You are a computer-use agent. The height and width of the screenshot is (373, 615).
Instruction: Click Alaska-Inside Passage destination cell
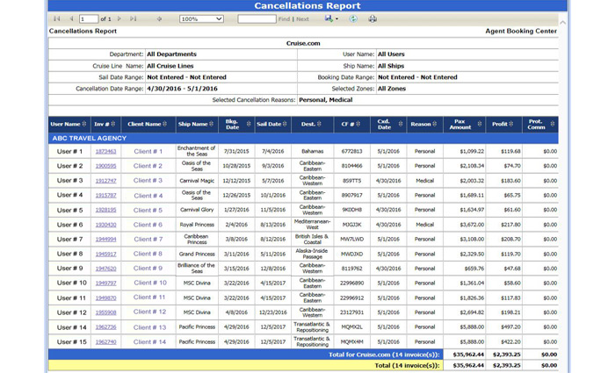pos(313,254)
